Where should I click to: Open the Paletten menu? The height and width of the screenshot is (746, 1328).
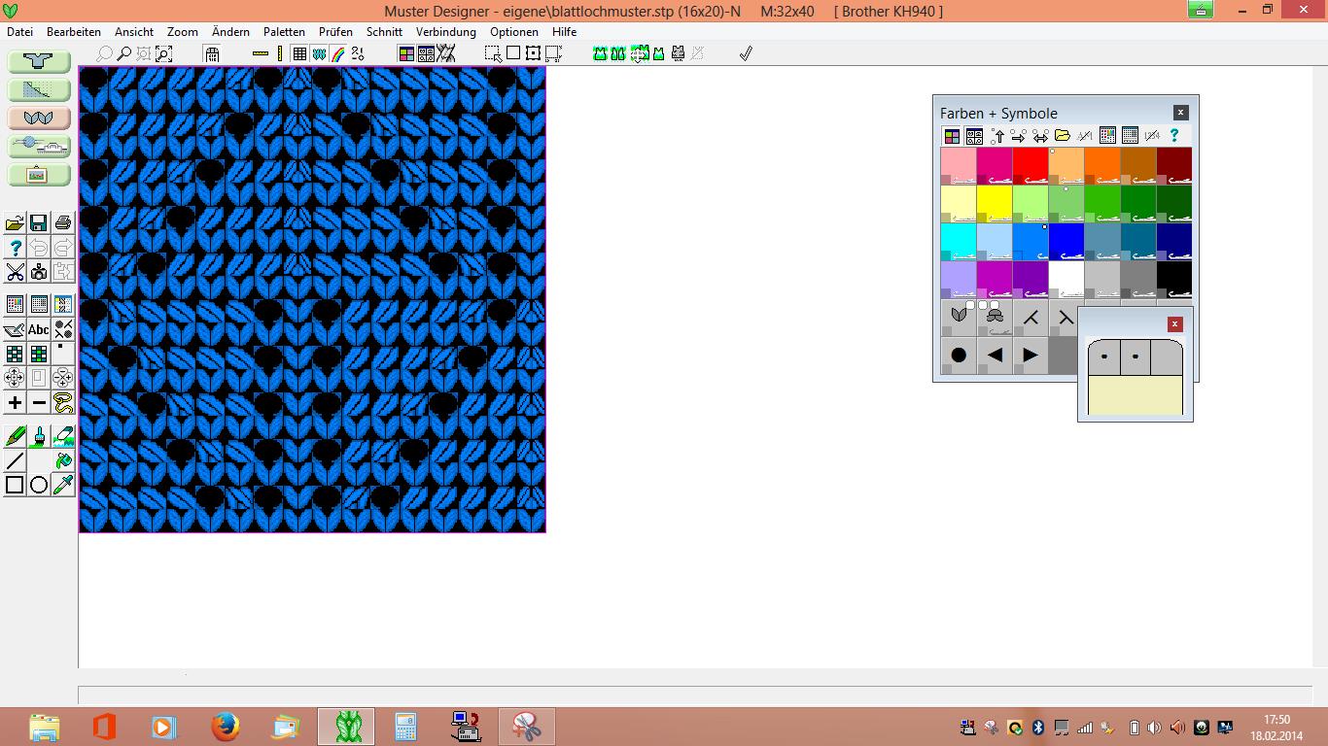tap(284, 31)
